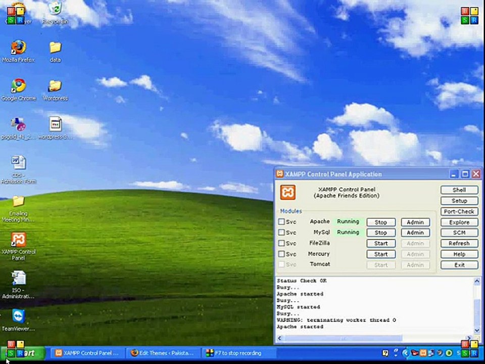Open the Emailing Meeting Min folder
The height and width of the screenshot is (364, 485).
[18, 208]
